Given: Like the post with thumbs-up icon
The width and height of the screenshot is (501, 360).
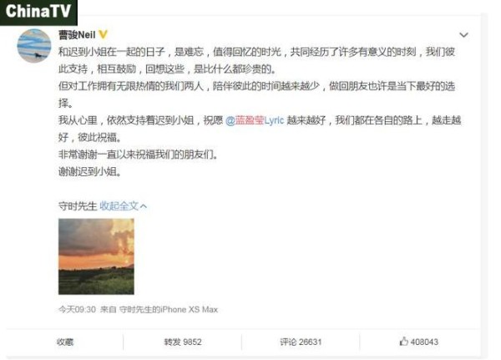Looking at the screenshot, I should click(x=403, y=342).
